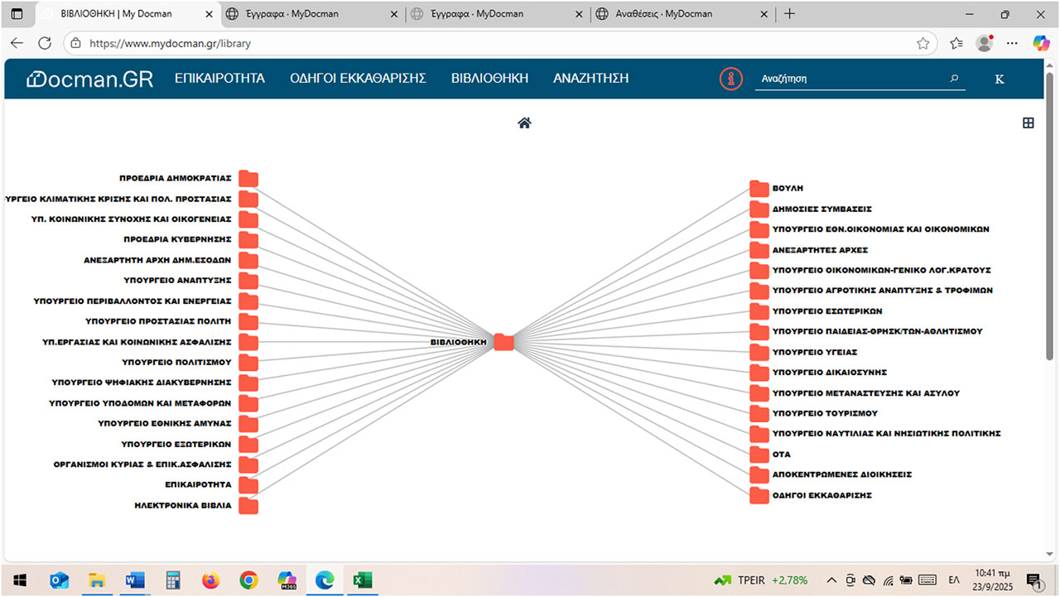
Task: Expand the ΔΗΜΟΣΙΕΣ ΣΥΜΒΑΣΕΙΣ folder
Action: 759,209
